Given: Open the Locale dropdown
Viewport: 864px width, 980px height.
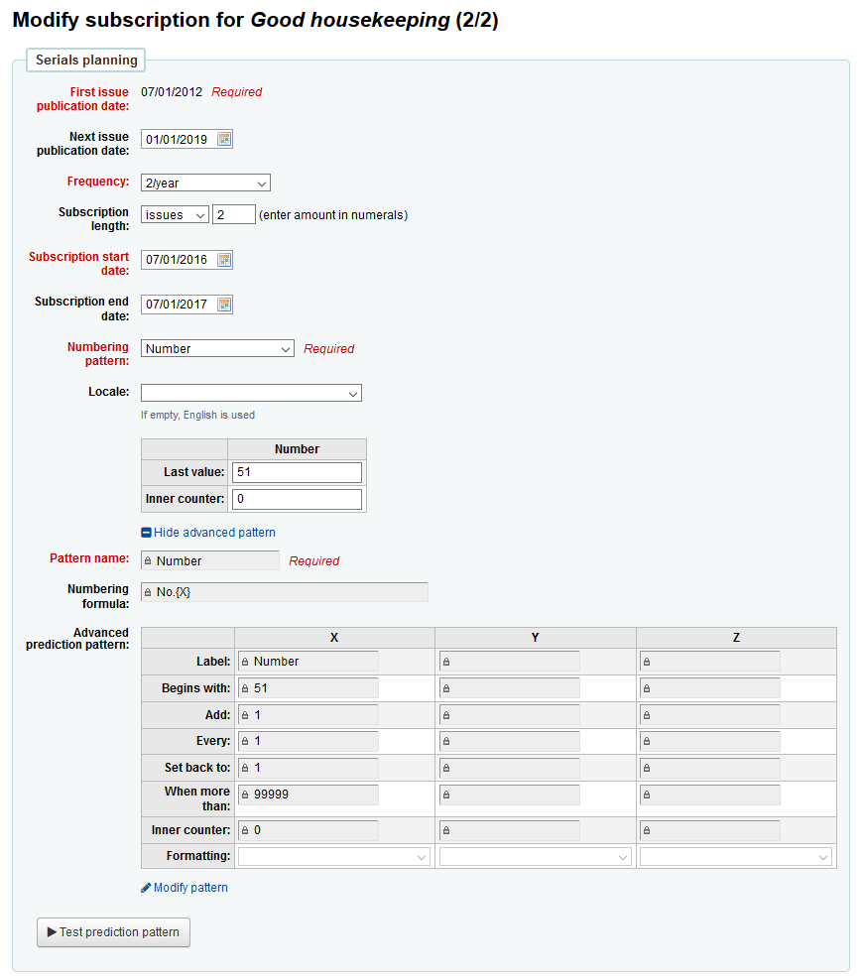Looking at the screenshot, I should coord(251,393).
